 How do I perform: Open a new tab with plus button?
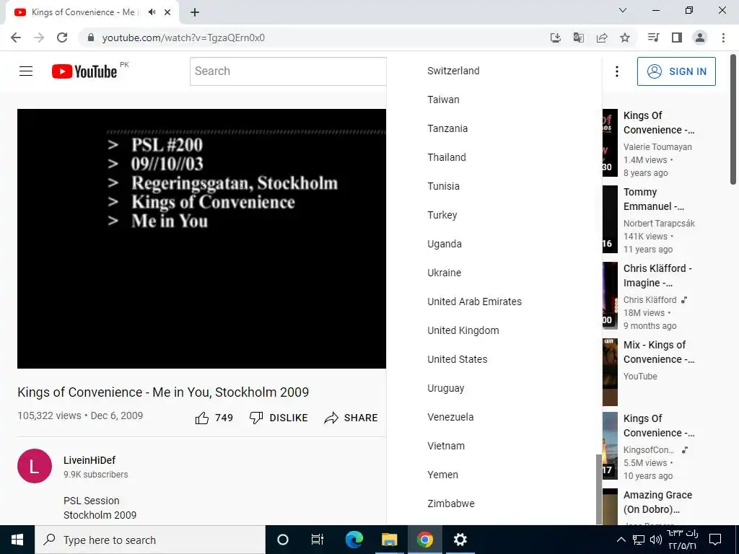click(195, 12)
